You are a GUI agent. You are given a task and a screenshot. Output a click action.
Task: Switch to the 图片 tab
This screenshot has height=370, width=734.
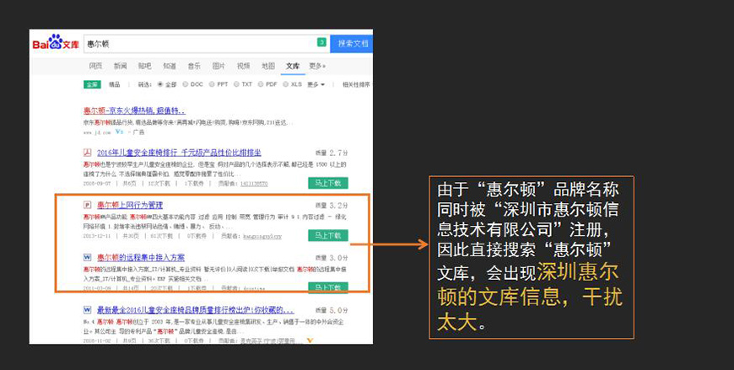click(219, 66)
